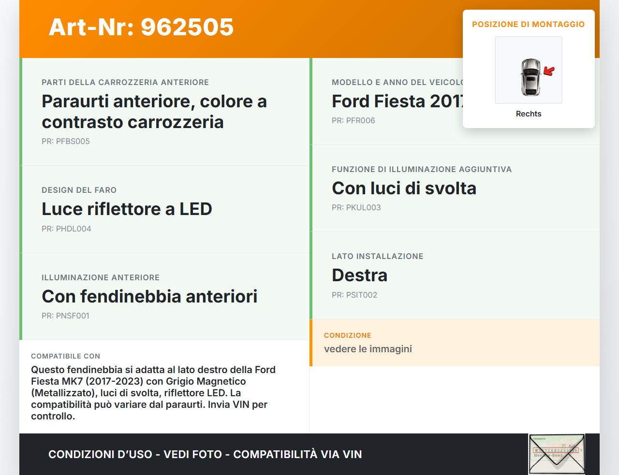This screenshot has width=619, height=475.
Task: Click the Art-Nr: 962505 title
Action: pos(141,28)
